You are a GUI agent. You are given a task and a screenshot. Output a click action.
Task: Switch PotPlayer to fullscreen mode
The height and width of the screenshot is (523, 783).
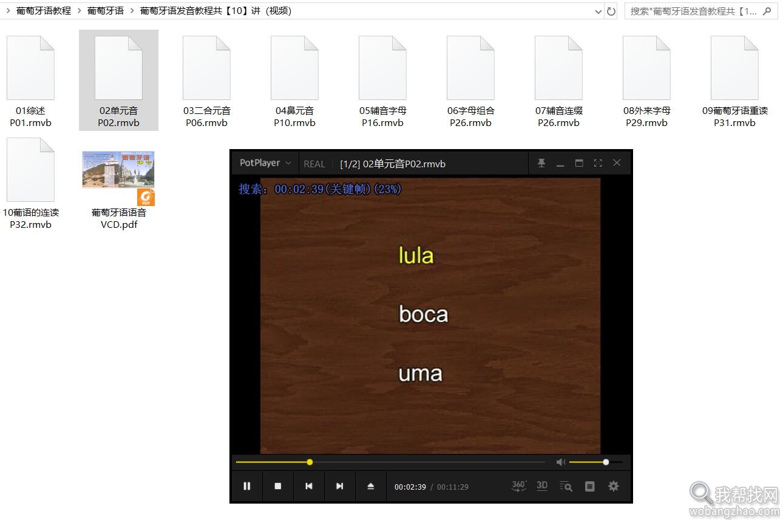pyautogui.click(x=598, y=163)
